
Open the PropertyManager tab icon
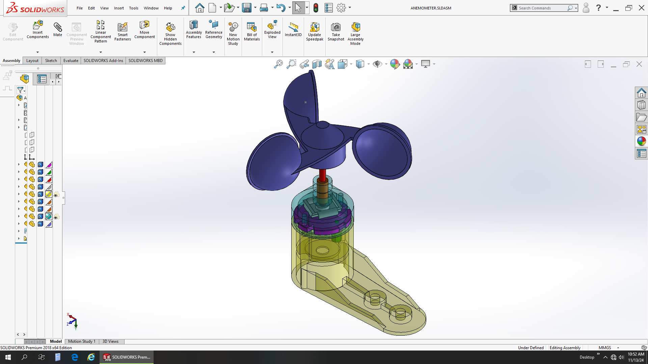point(42,79)
